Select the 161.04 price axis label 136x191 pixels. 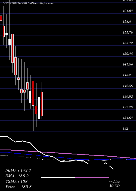128,11
